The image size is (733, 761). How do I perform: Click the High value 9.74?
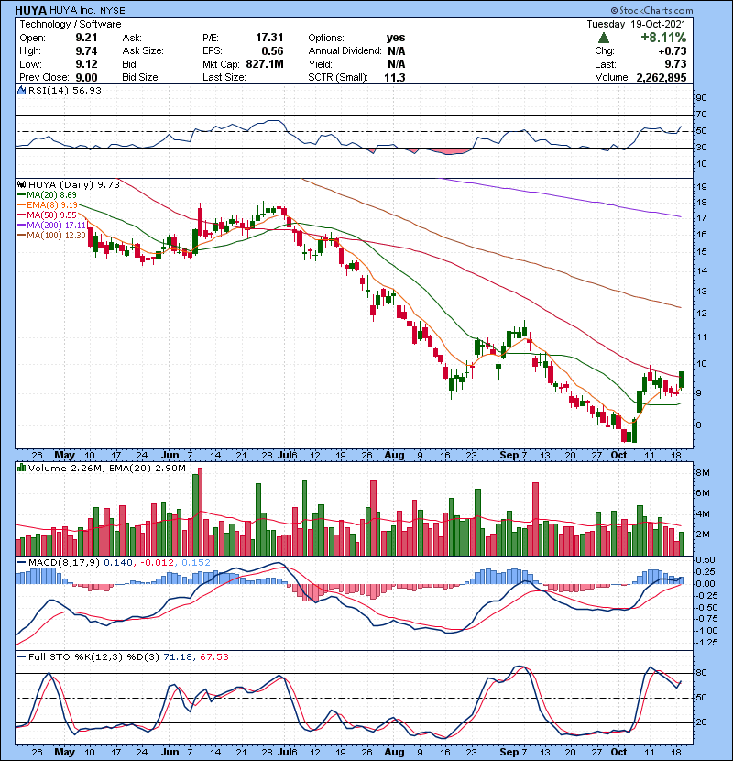click(86, 51)
